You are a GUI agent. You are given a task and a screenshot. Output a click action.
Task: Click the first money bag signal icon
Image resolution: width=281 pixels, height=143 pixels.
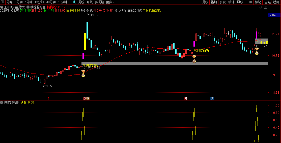point(83,73)
